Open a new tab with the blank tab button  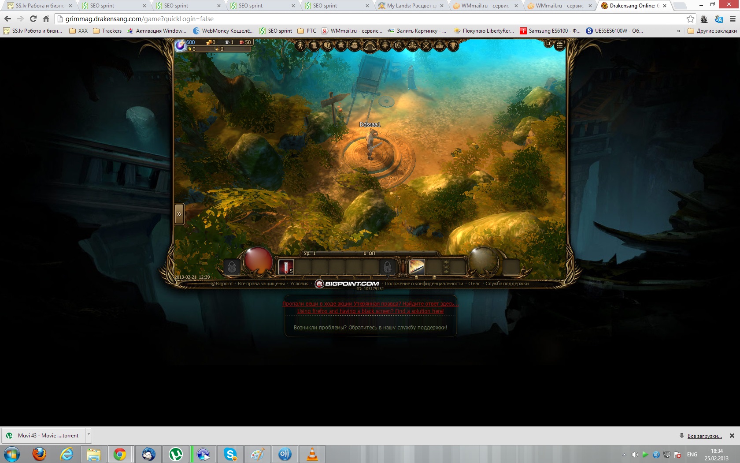click(x=680, y=6)
